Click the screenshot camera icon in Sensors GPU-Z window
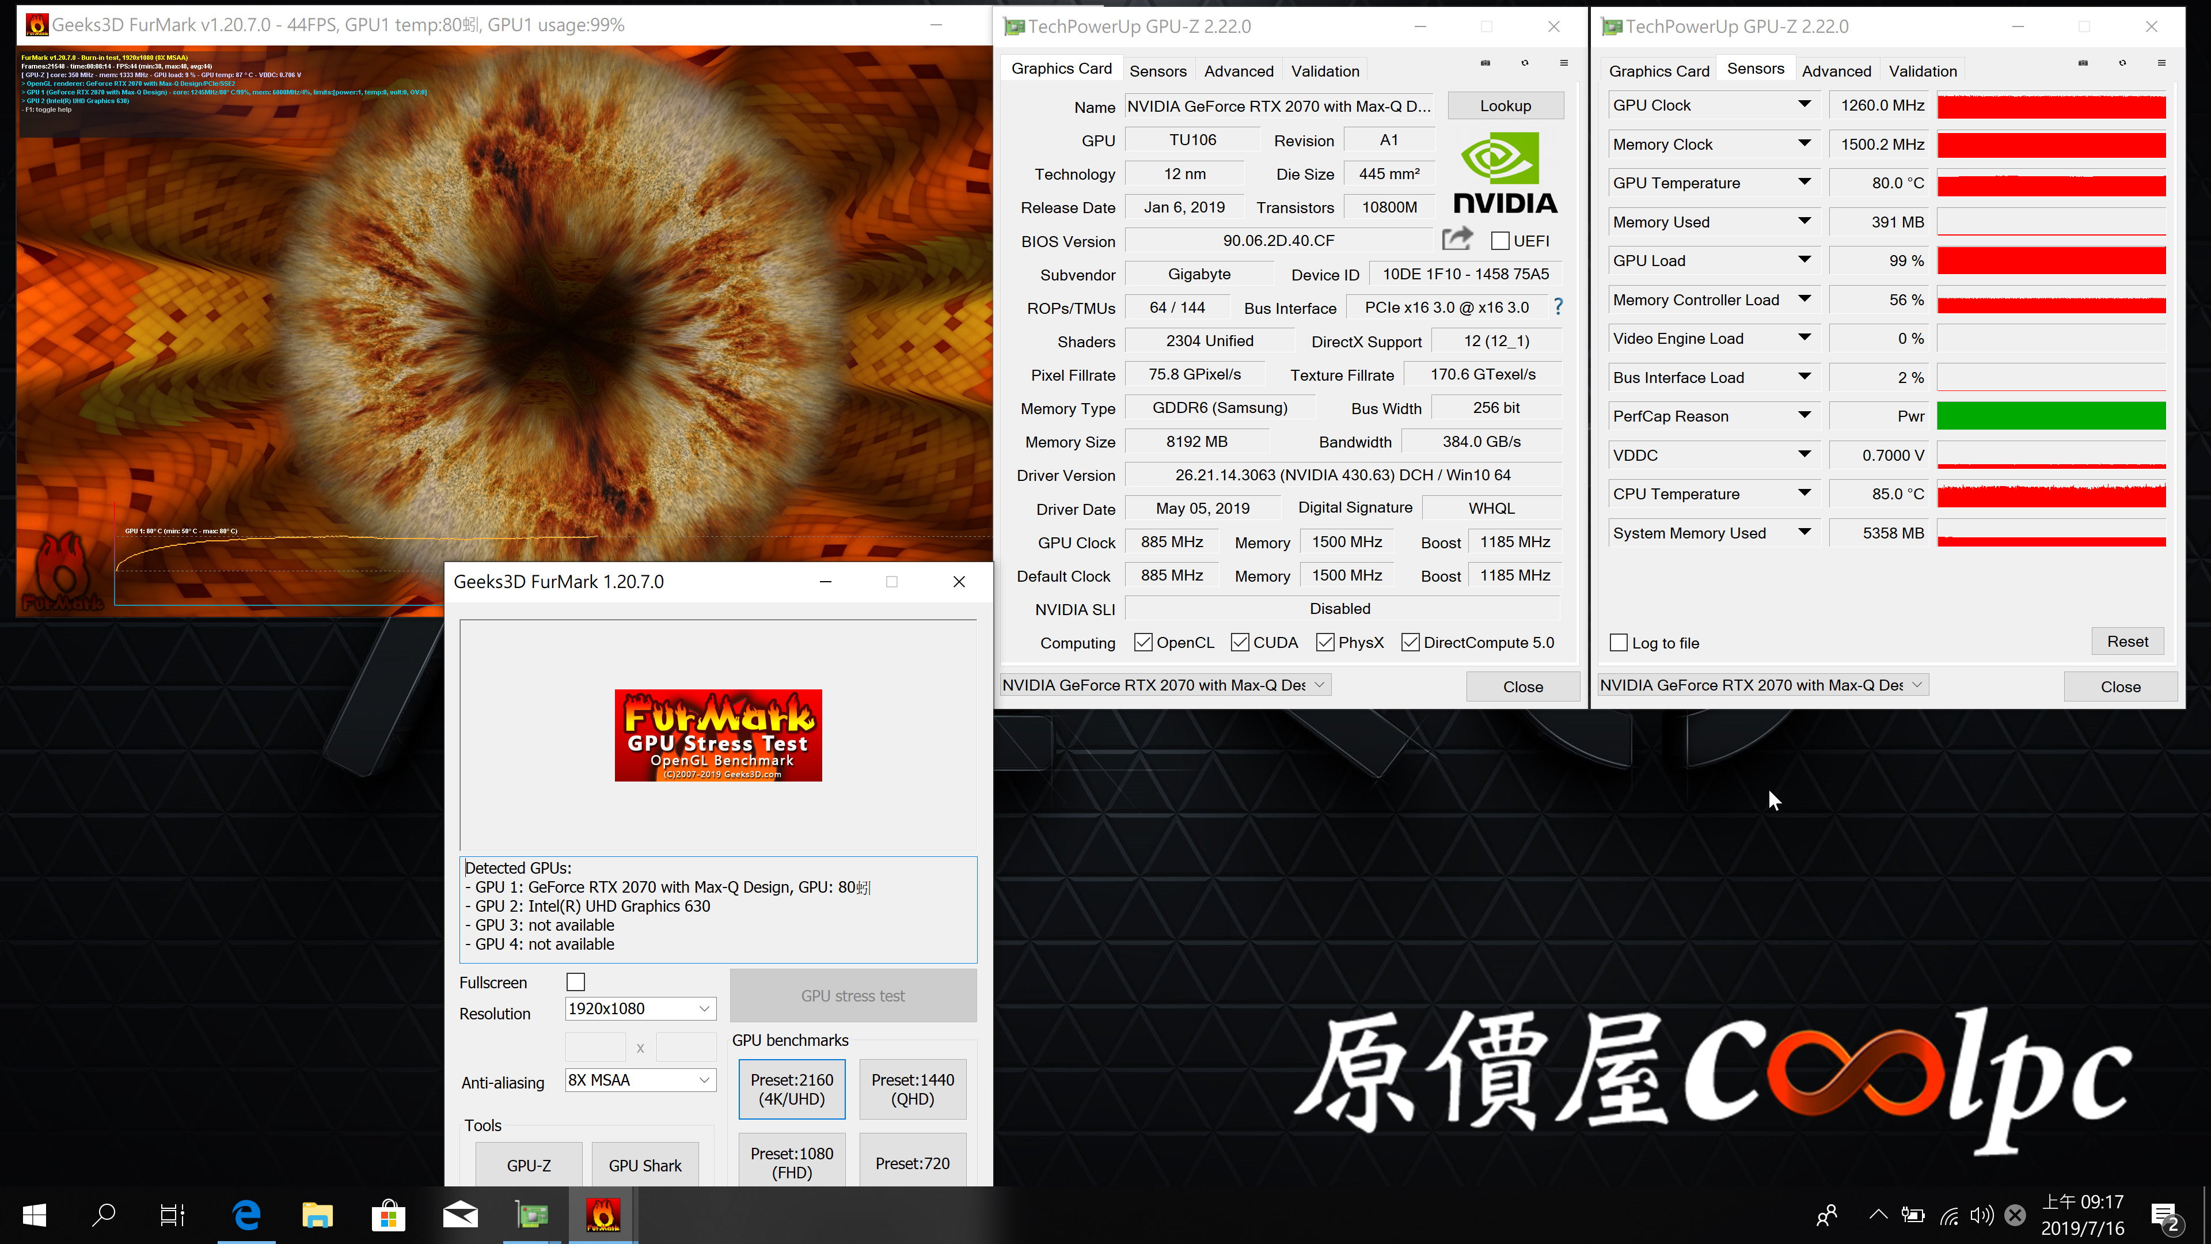This screenshot has width=2211, height=1244. (2083, 63)
